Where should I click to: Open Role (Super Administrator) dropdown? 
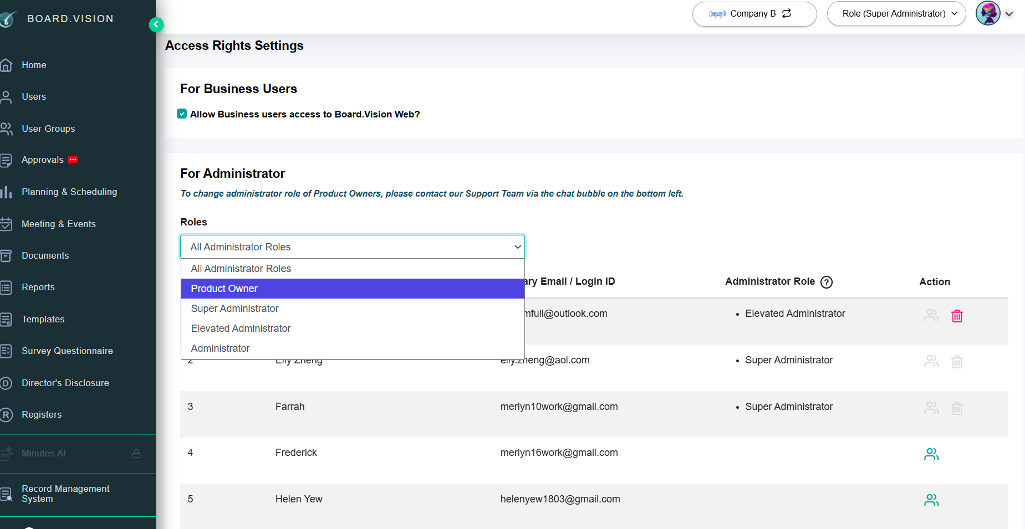tap(896, 14)
